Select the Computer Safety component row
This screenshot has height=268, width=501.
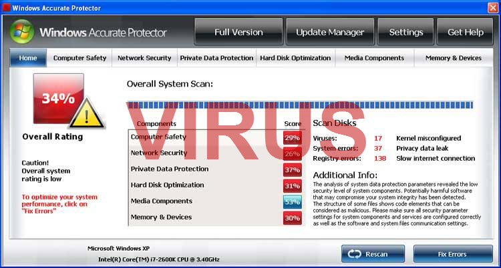coord(216,137)
